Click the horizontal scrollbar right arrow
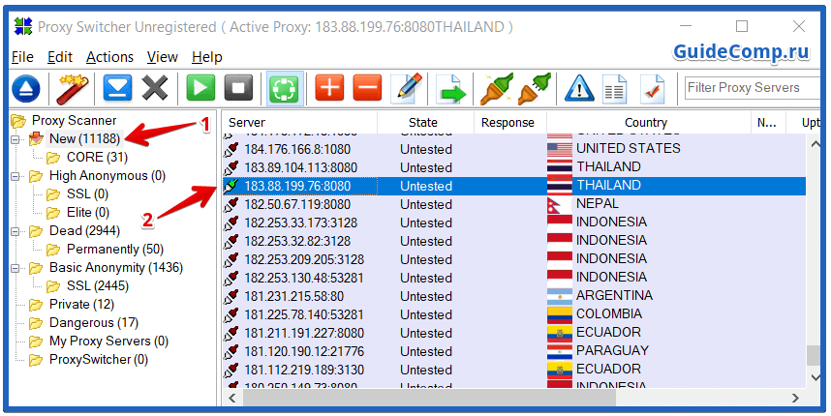Screen dimensions: 831x416 (794, 398)
